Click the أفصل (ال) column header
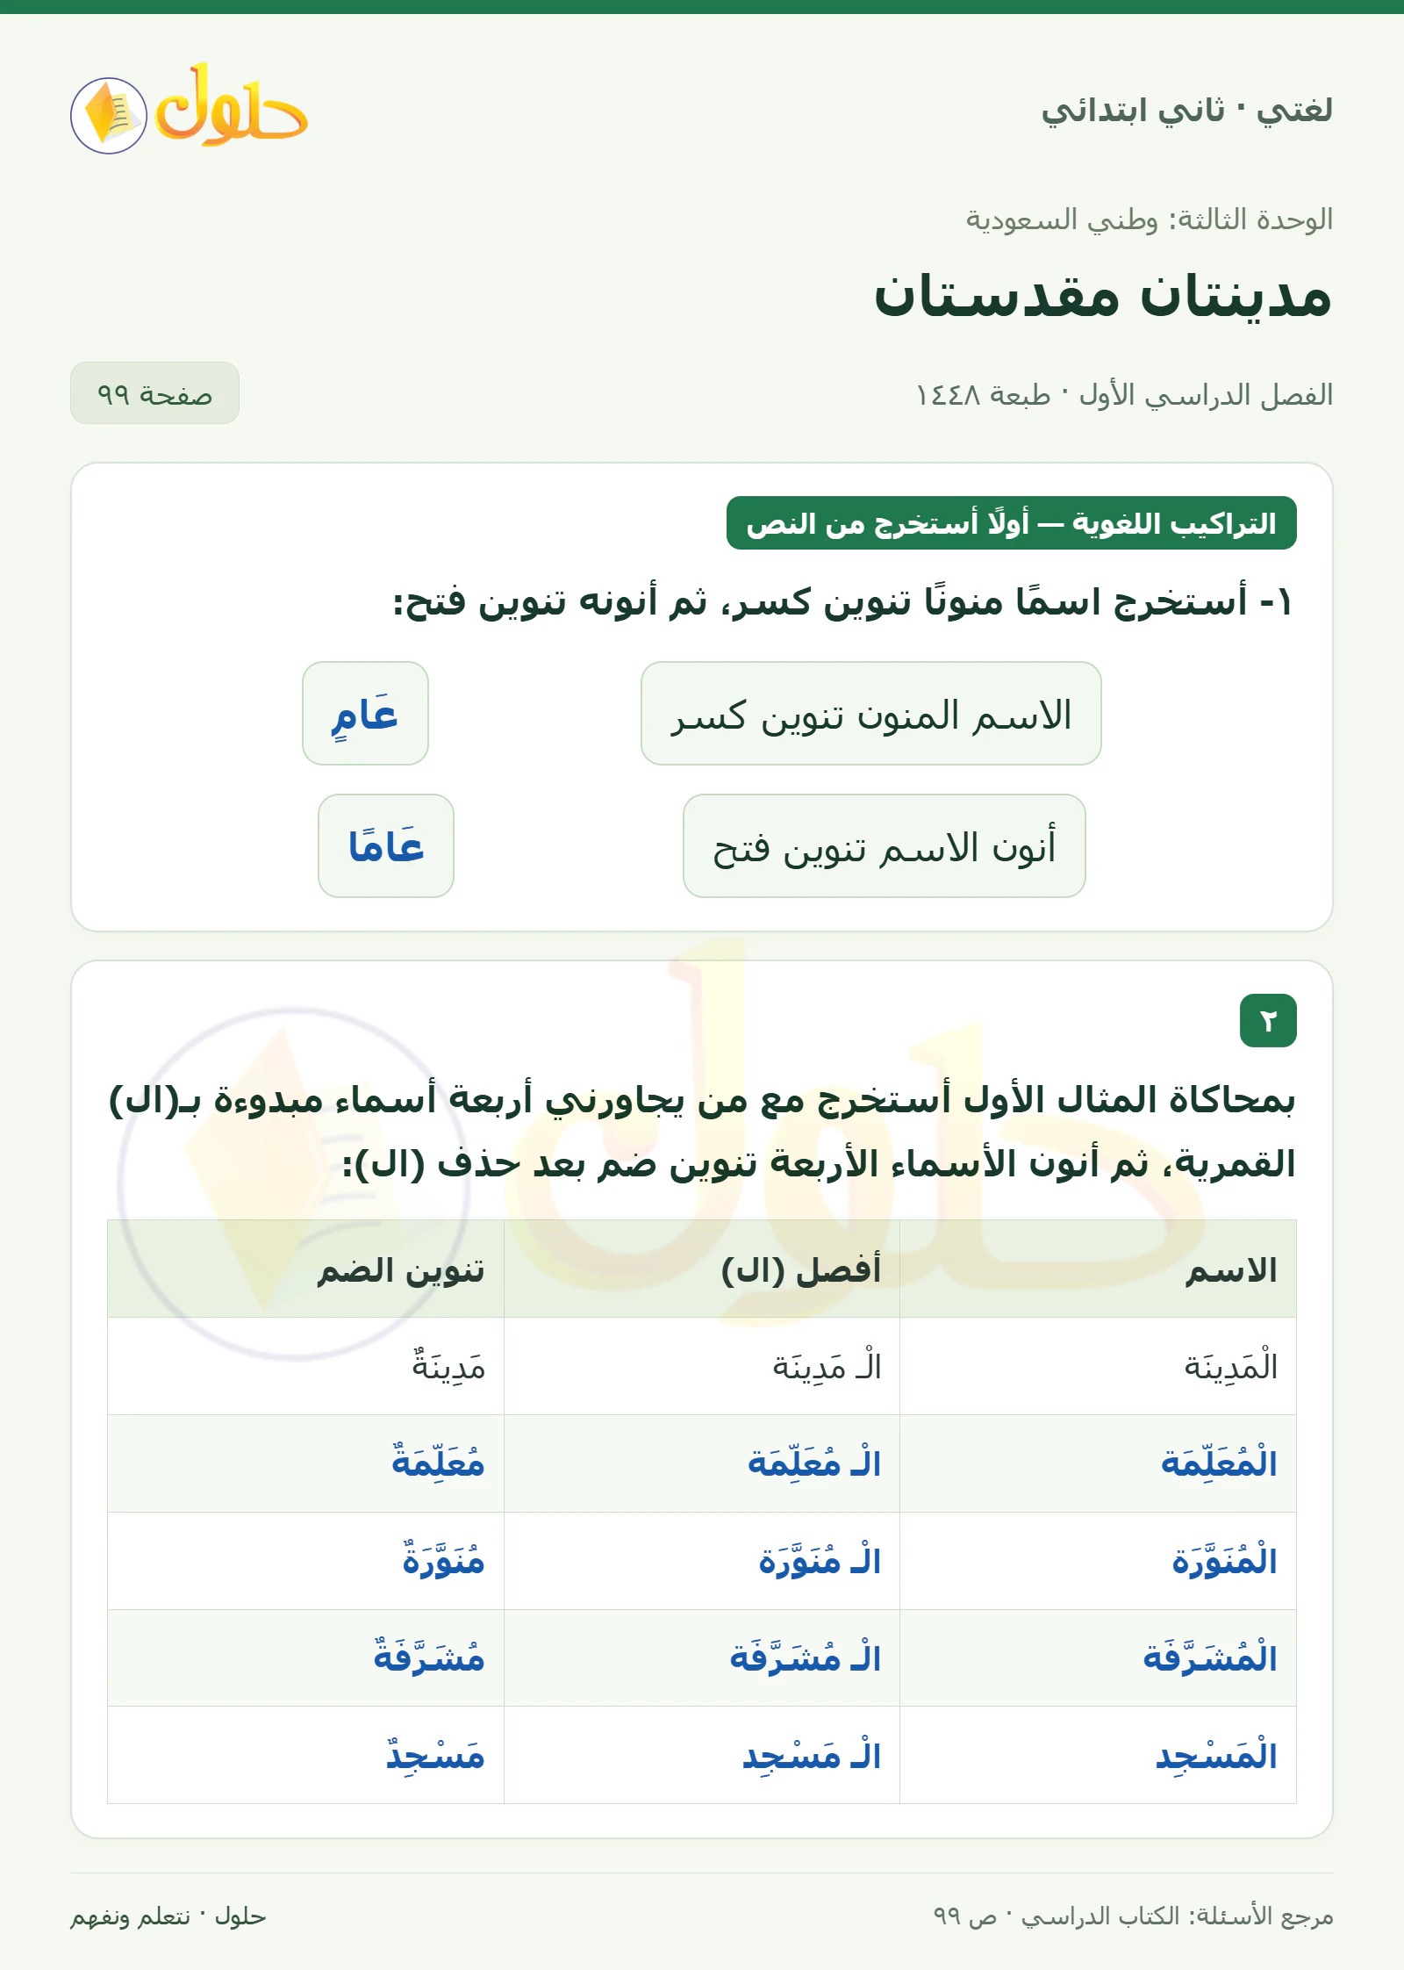This screenshot has height=1970, width=1404. coord(702,1269)
